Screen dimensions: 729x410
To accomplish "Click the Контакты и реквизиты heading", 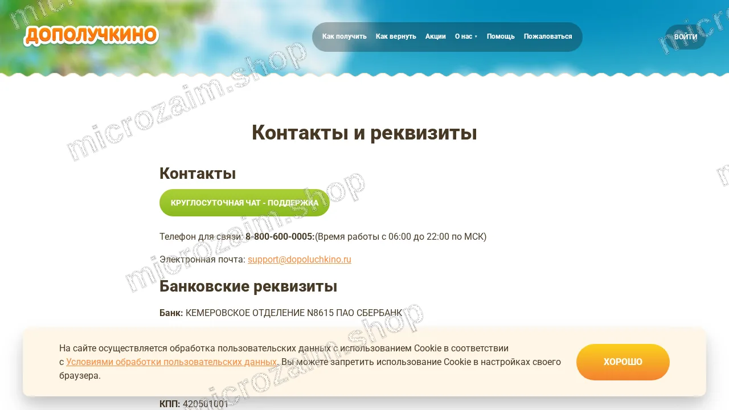I will coord(364,133).
